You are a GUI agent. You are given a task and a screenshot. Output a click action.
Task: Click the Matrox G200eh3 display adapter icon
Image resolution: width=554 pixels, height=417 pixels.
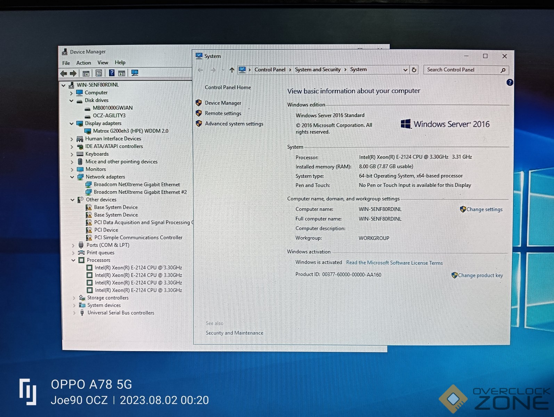pyautogui.click(x=88, y=131)
